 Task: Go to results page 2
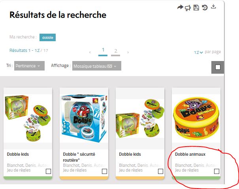tap(116, 52)
